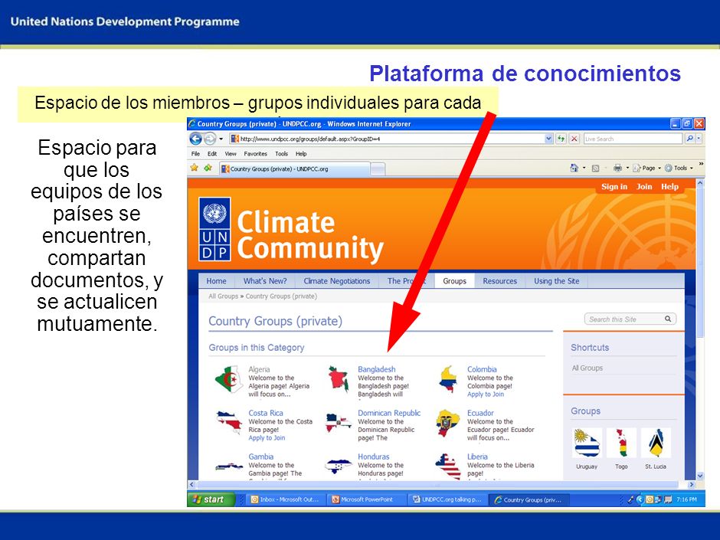
Task: Open the Honduras group link
Action: pyautogui.click(x=373, y=457)
